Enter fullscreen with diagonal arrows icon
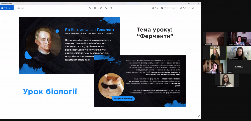Image resolution: width=251 pixels, height=121 pixels. (199, 116)
